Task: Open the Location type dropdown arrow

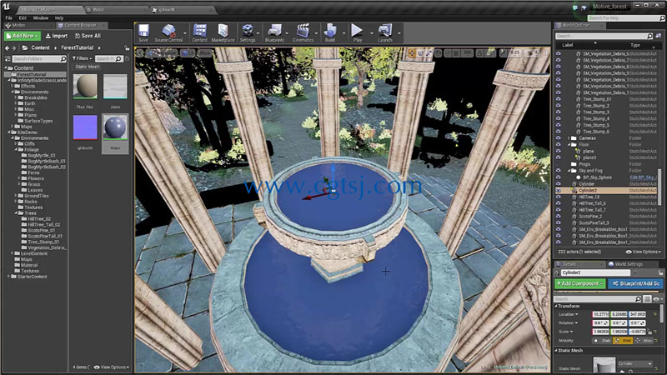Action: tap(577, 314)
